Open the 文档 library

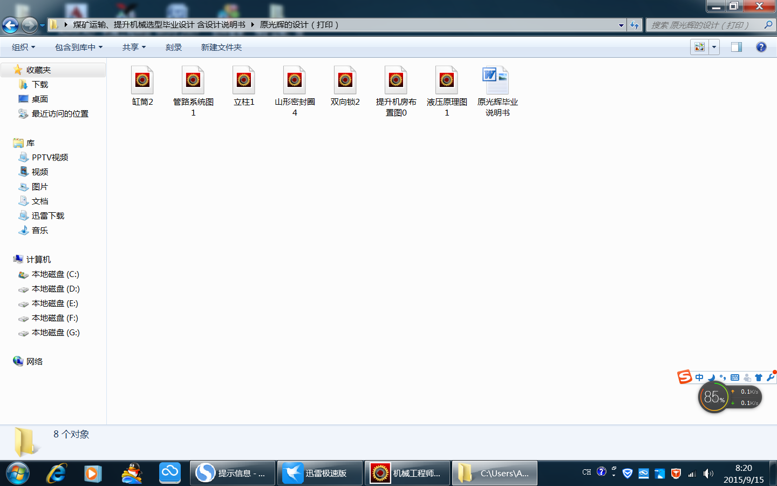point(40,201)
